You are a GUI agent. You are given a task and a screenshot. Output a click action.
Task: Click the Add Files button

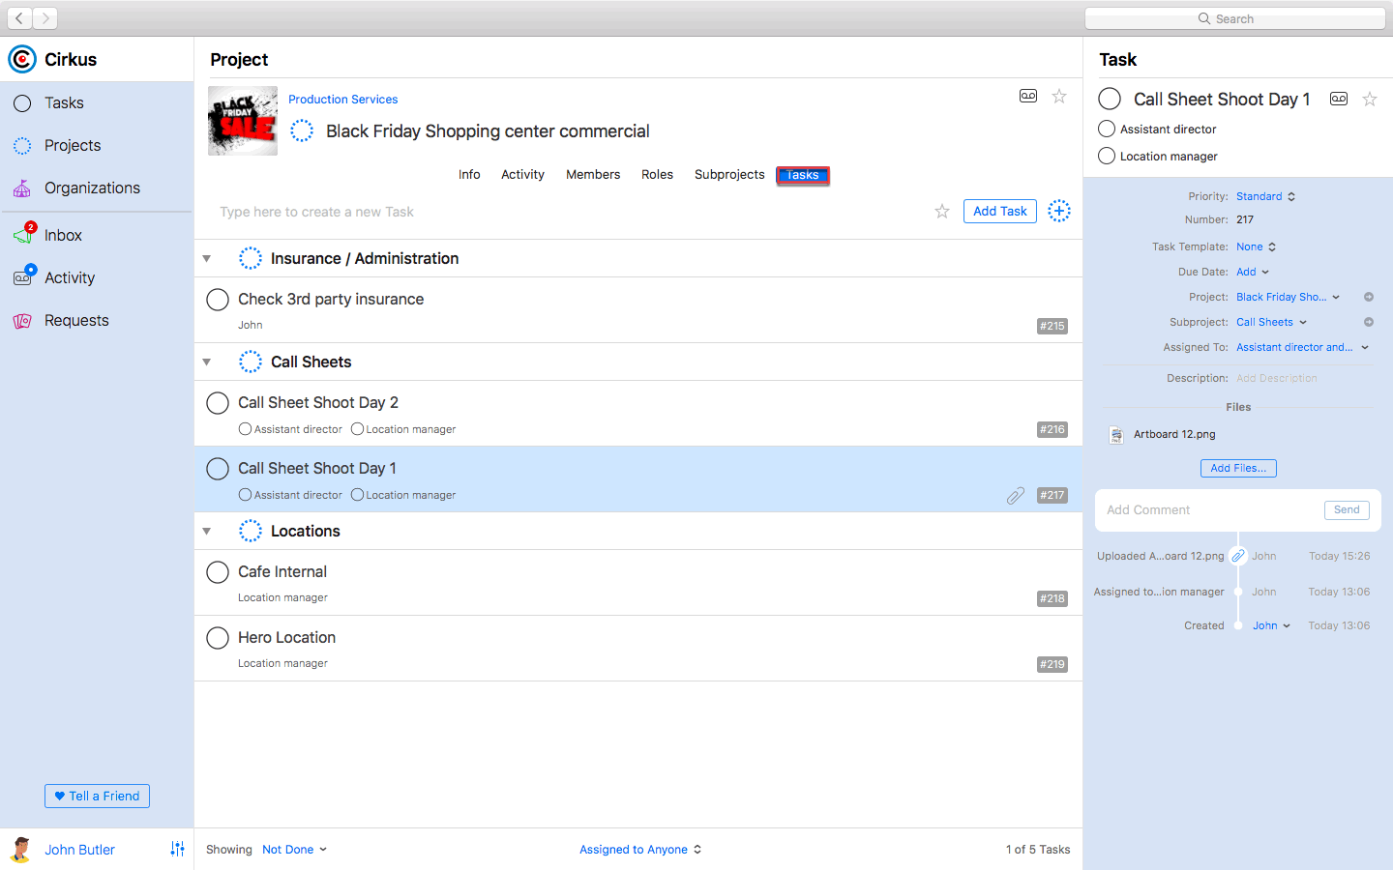1238,468
